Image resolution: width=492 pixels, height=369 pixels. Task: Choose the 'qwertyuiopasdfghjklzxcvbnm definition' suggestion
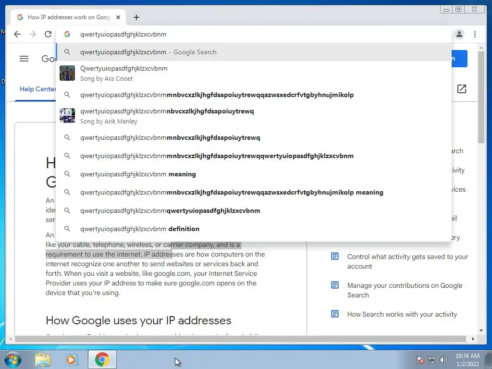254,229
